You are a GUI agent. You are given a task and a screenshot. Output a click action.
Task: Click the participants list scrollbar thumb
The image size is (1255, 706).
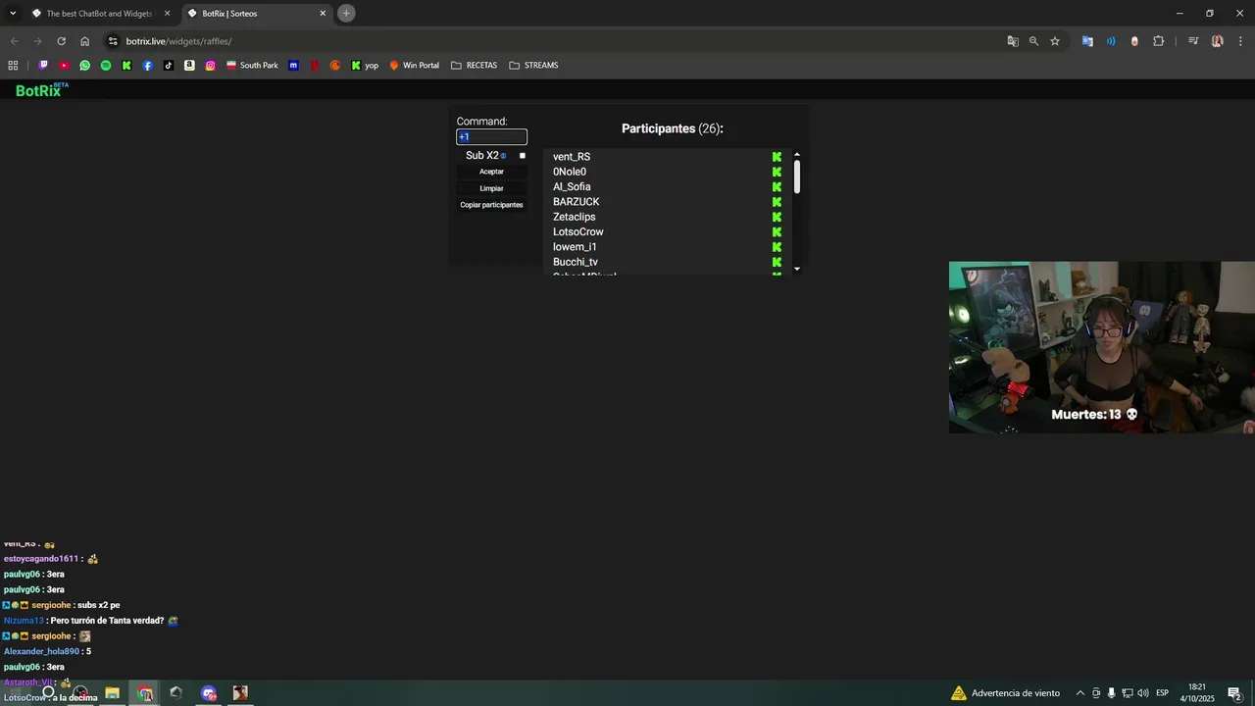click(797, 176)
